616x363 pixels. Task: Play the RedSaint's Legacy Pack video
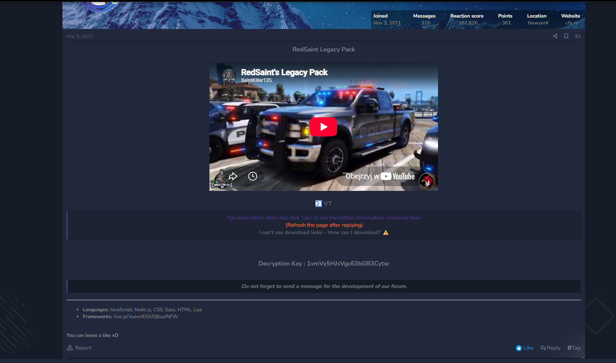tap(323, 127)
